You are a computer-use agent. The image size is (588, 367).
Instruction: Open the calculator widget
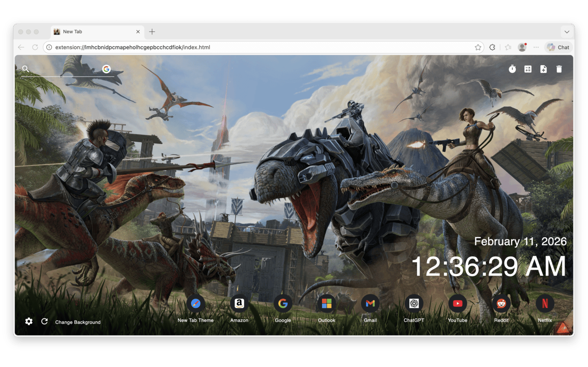(528, 69)
